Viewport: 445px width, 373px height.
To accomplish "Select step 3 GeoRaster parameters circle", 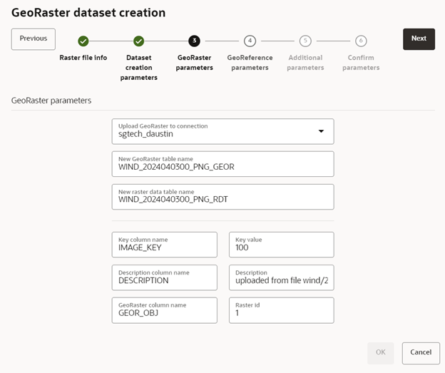I will point(194,41).
